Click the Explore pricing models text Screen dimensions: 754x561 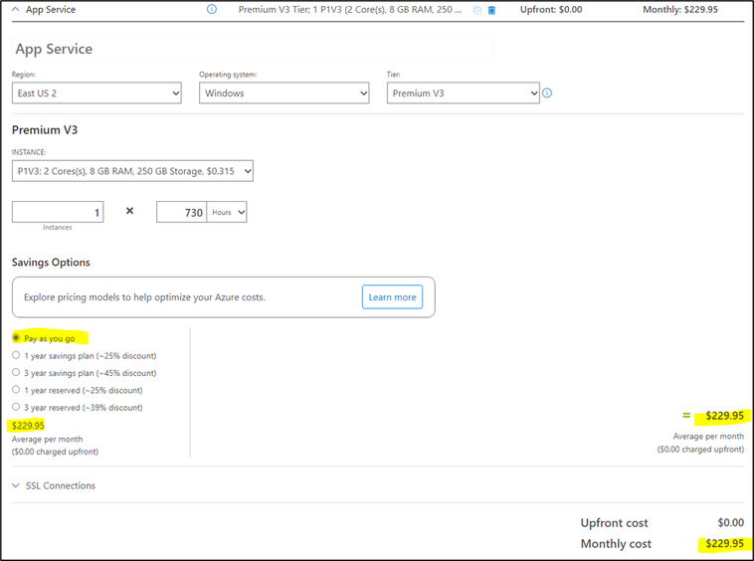pos(144,297)
